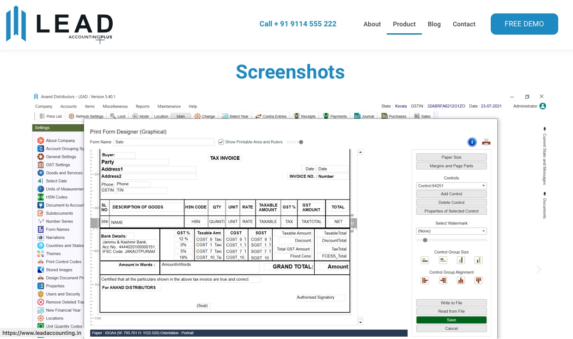Click the Refresh Settings gear icon
573x339 pixels.
point(72,116)
